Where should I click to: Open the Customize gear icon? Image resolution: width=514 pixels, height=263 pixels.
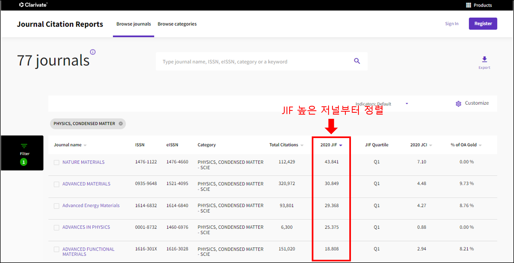458,104
